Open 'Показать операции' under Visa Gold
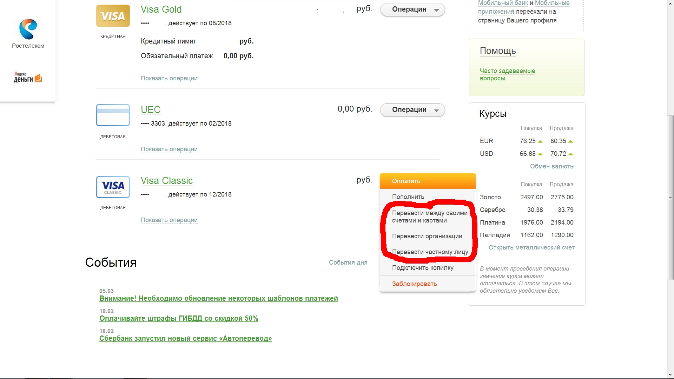 coord(169,78)
